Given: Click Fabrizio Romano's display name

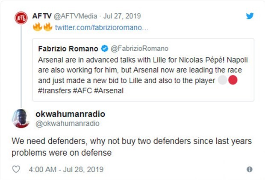Looking at the screenshot, I should click(x=68, y=49).
